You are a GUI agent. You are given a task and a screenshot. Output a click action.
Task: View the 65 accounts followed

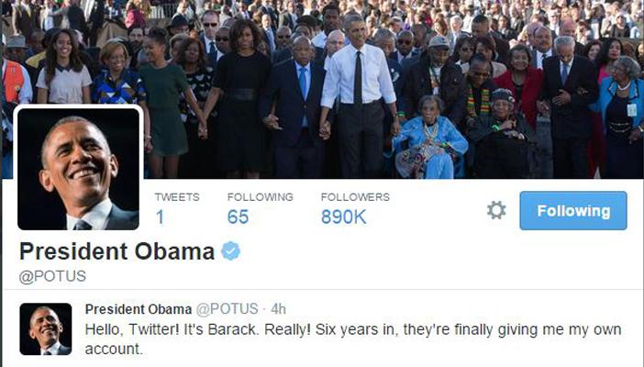pyautogui.click(x=239, y=217)
